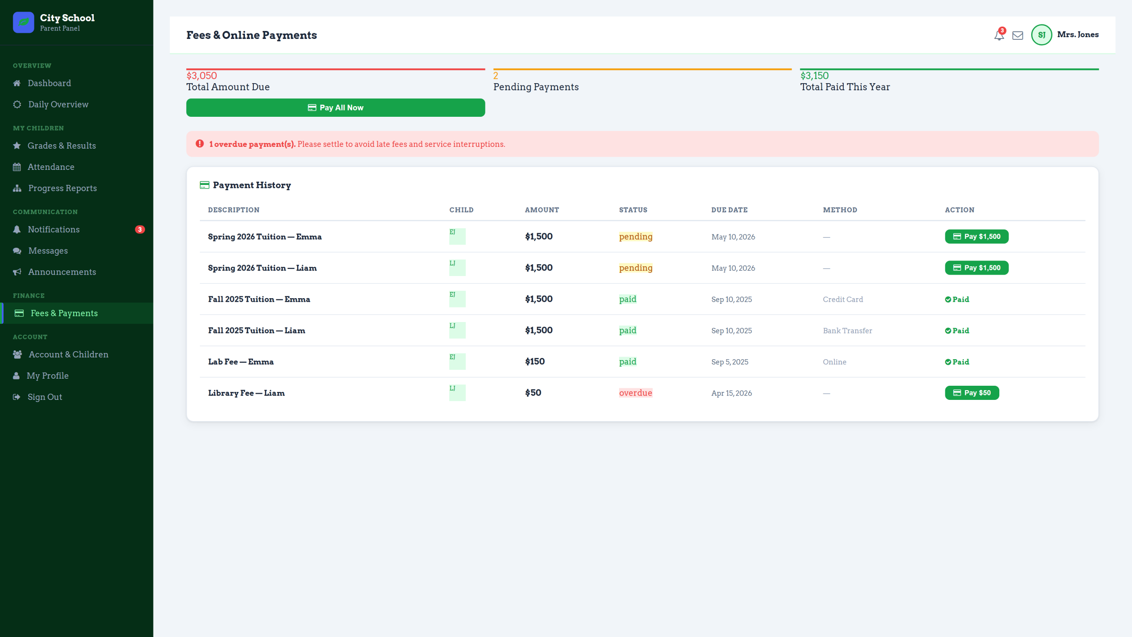This screenshot has height=637, width=1132.
Task: Open the mail envelope icon in header
Action: click(x=1017, y=35)
